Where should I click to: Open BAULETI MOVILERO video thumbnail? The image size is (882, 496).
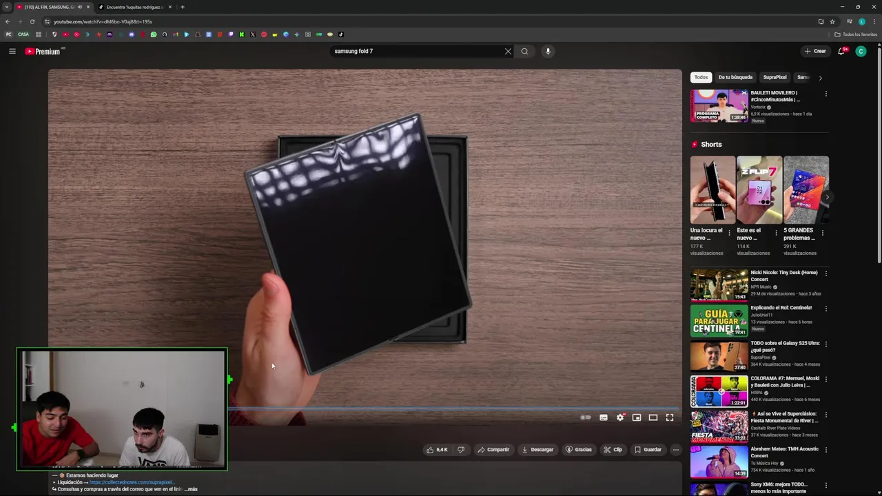click(719, 106)
